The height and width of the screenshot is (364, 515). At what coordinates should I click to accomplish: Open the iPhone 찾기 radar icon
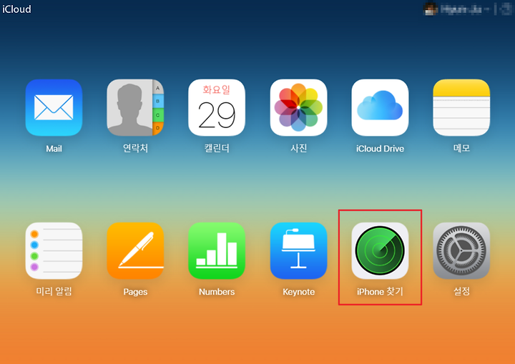click(x=380, y=251)
